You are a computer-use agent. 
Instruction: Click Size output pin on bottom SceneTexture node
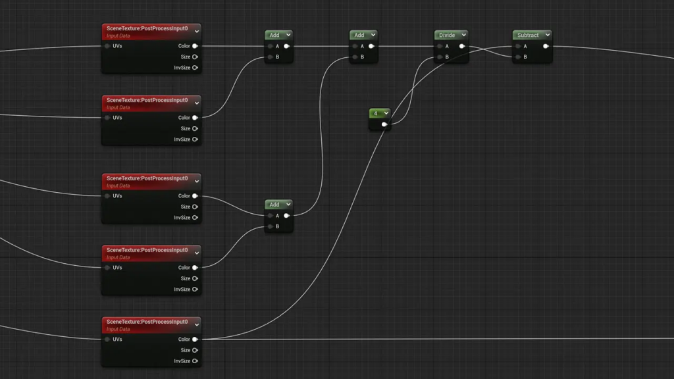[x=195, y=350]
